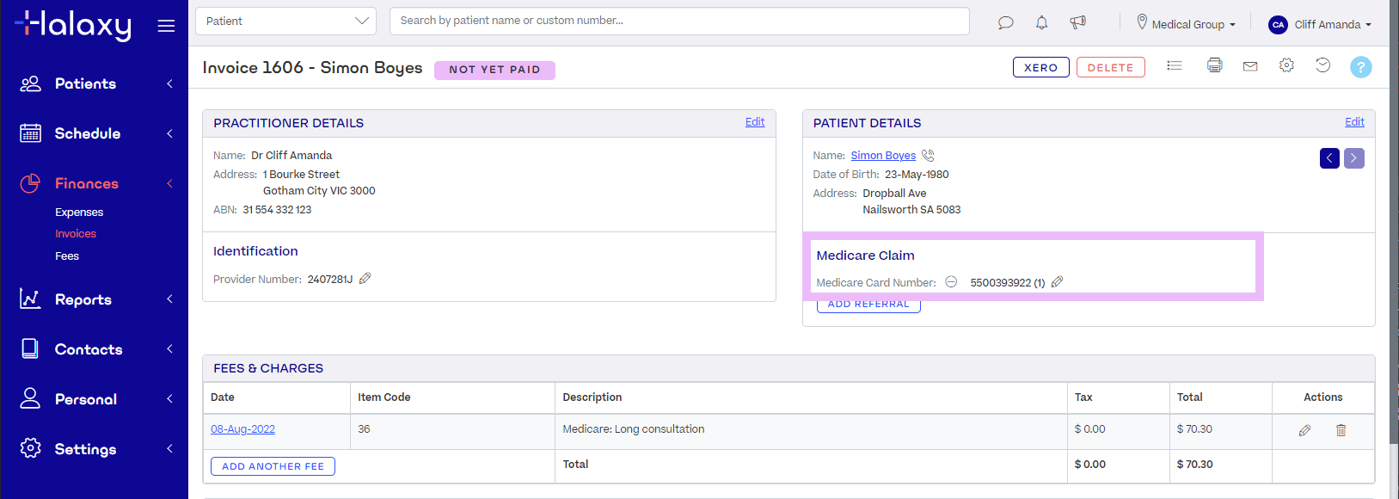
Task: Edit the Patient Details section
Action: click(1354, 122)
